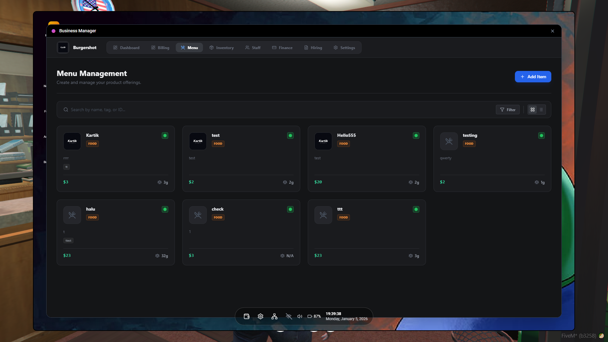The height and width of the screenshot is (342, 608).
Task: Click the Add Item button
Action: pyautogui.click(x=533, y=77)
